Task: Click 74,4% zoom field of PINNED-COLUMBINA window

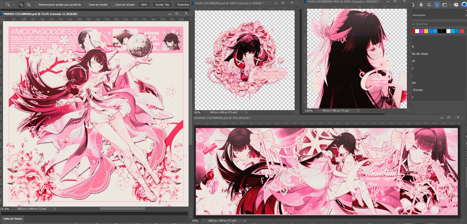Action: coord(5,209)
